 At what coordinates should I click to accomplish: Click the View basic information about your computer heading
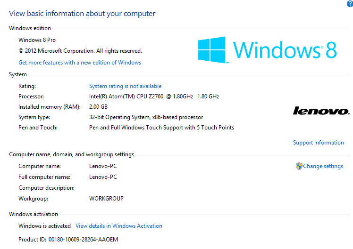(x=82, y=14)
